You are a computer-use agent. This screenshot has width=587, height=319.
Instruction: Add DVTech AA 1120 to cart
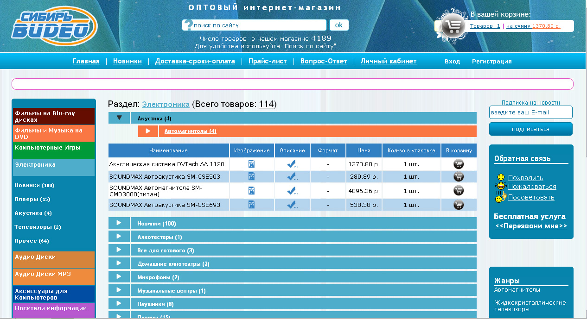tap(459, 164)
